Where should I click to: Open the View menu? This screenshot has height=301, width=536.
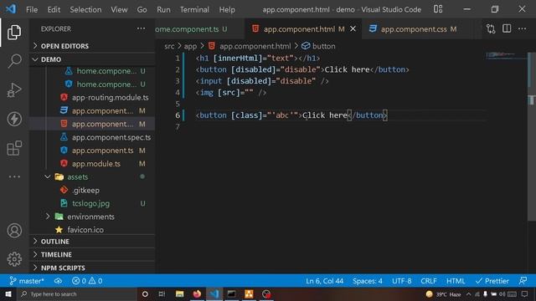119,9
